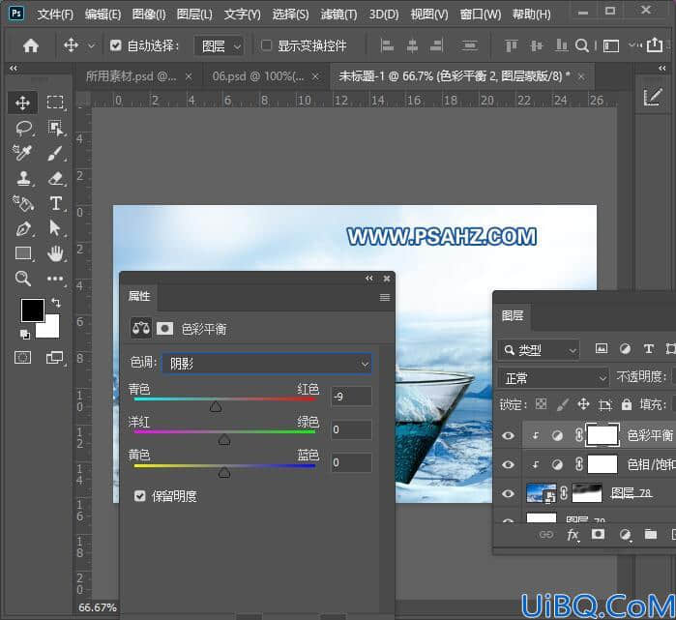Click the foreground color black swatch
This screenshot has width=676, height=620.
31,309
